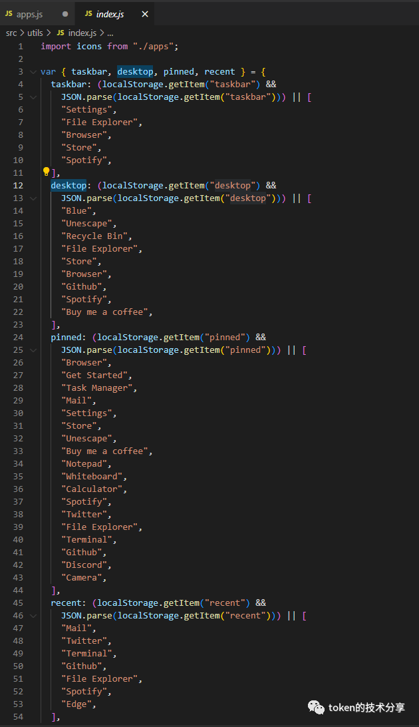419x727 pixels.
Task: Collapse the taskbar array fold on line 5
Action: (33, 97)
